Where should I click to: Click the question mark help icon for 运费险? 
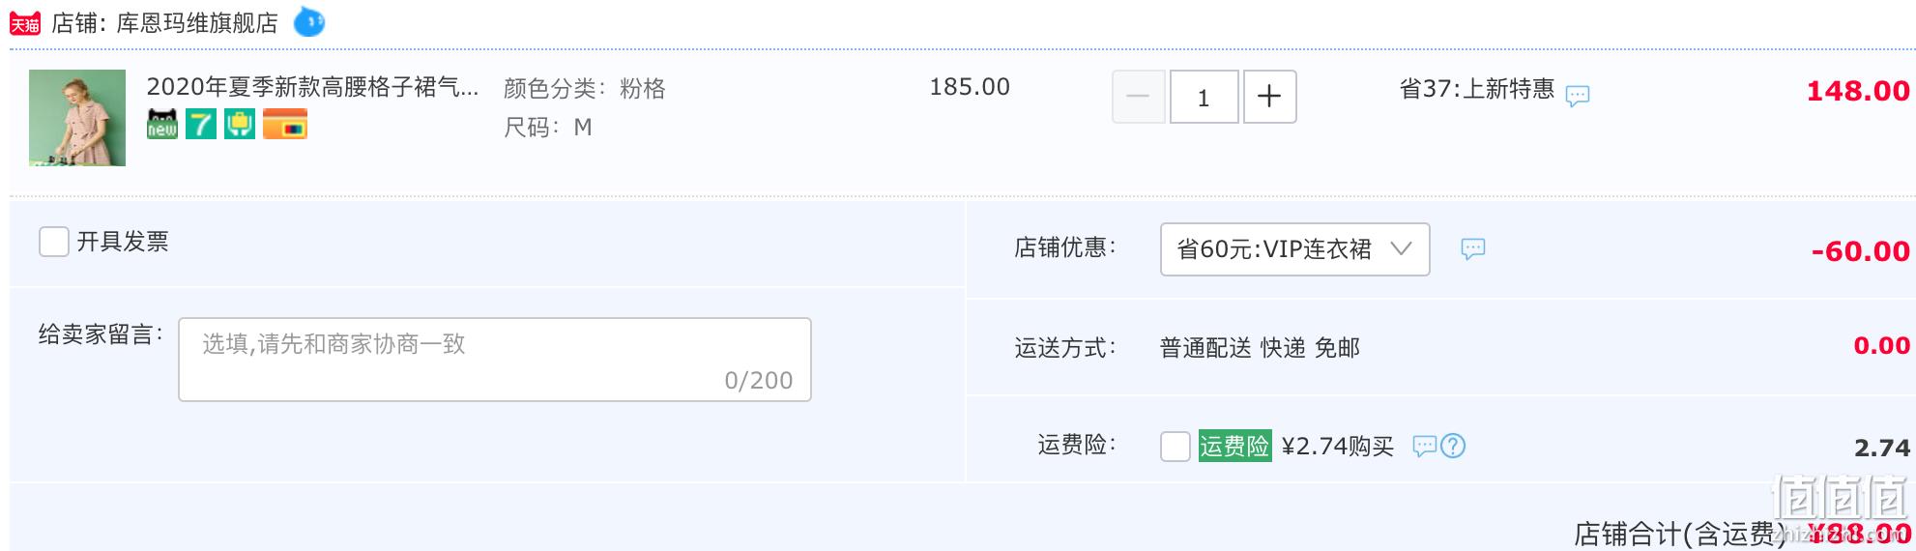(x=1453, y=446)
